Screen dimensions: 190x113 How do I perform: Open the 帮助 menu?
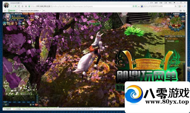(170, 3)
